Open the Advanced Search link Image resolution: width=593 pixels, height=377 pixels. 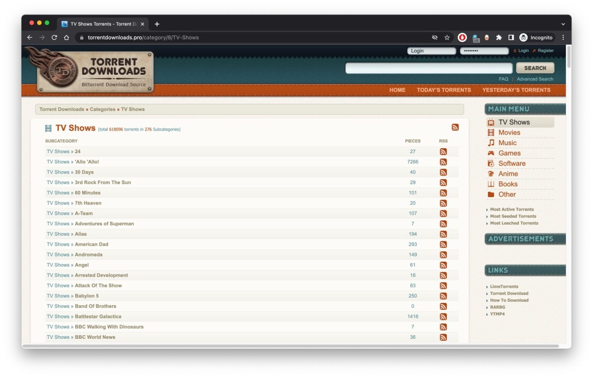(535, 79)
